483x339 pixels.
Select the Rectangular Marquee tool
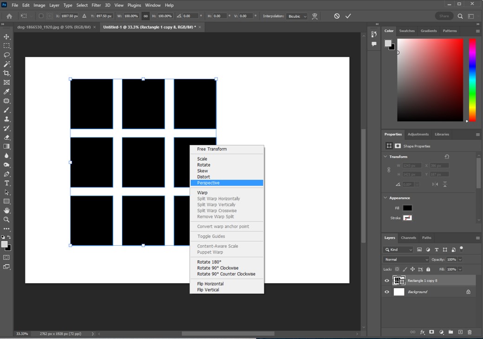pyautogui.click(x=7, y=46)
